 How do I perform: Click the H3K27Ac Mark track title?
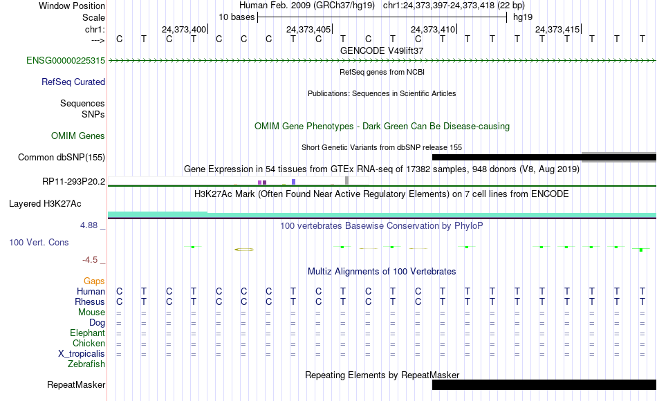point(382,194)
